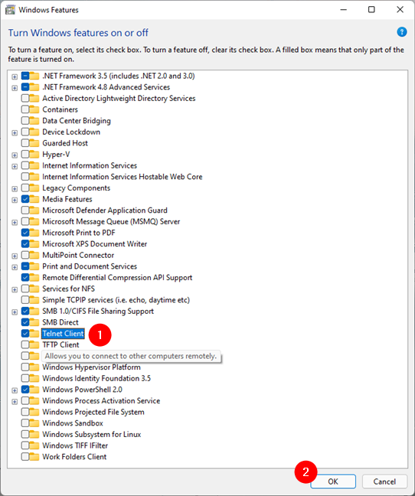
Task: Expand Print and Document Services
Action: [15, 267]
